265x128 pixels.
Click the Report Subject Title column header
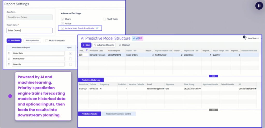point(164,50)
